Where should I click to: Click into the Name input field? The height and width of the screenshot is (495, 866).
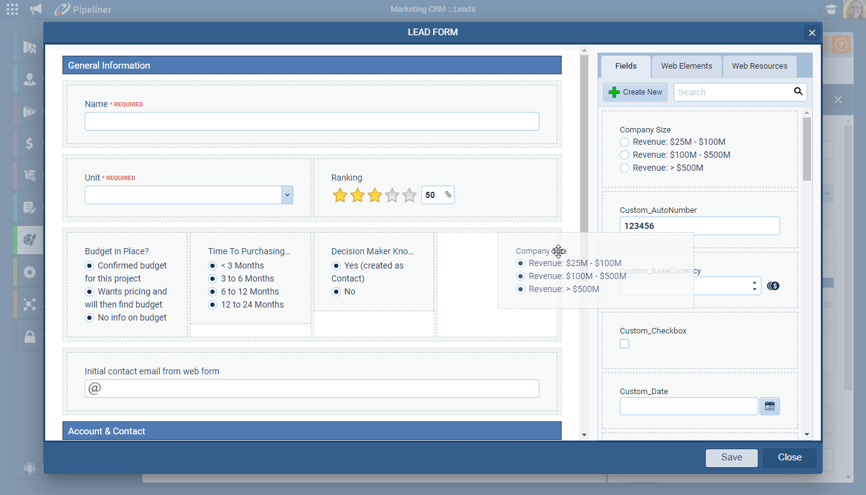[312, 121]
